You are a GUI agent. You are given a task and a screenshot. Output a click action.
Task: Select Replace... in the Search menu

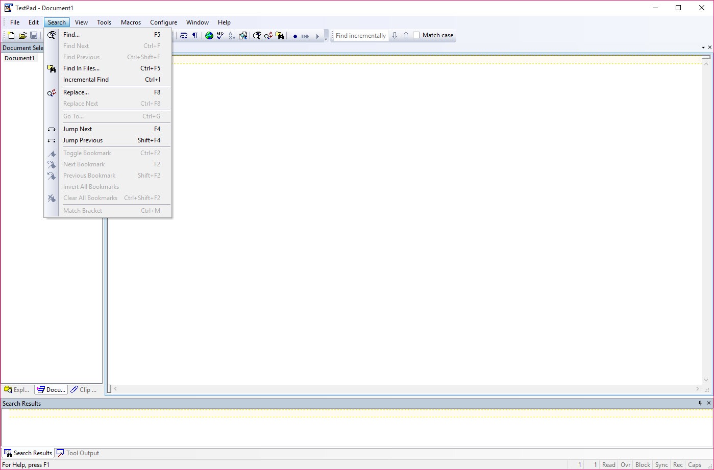76,92
